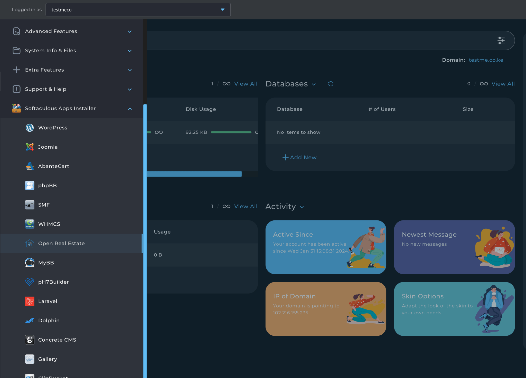This screenshot has width=526, height=378.
Task: Open Dolphin from the apps list
Action: [x=49, y=321]
